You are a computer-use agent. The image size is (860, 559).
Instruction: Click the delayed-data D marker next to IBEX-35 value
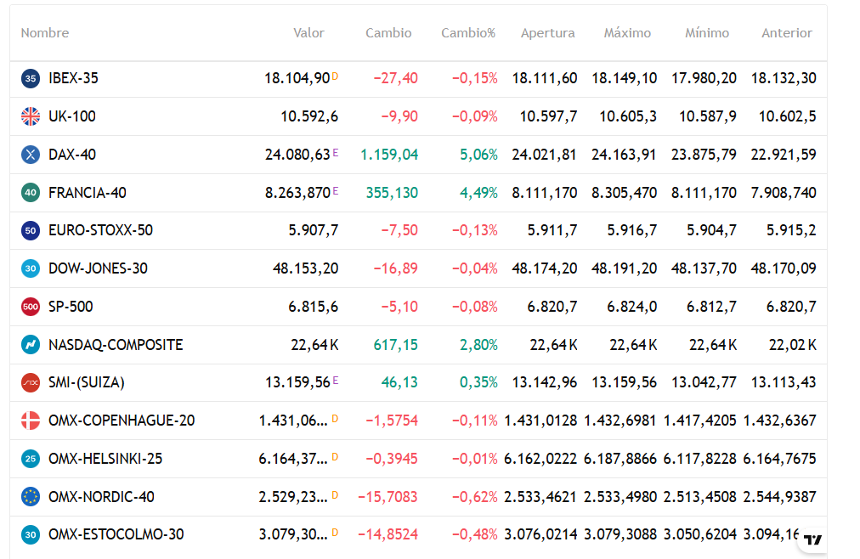click(335, 76)
